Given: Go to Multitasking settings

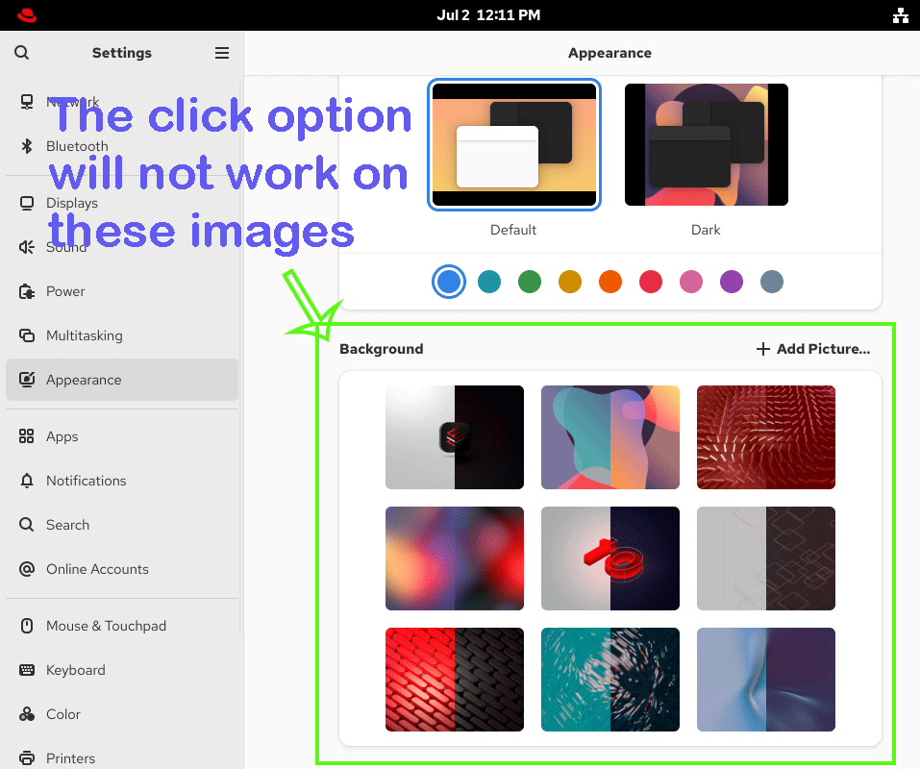Looking at the screenshot, I should [122, 335].
